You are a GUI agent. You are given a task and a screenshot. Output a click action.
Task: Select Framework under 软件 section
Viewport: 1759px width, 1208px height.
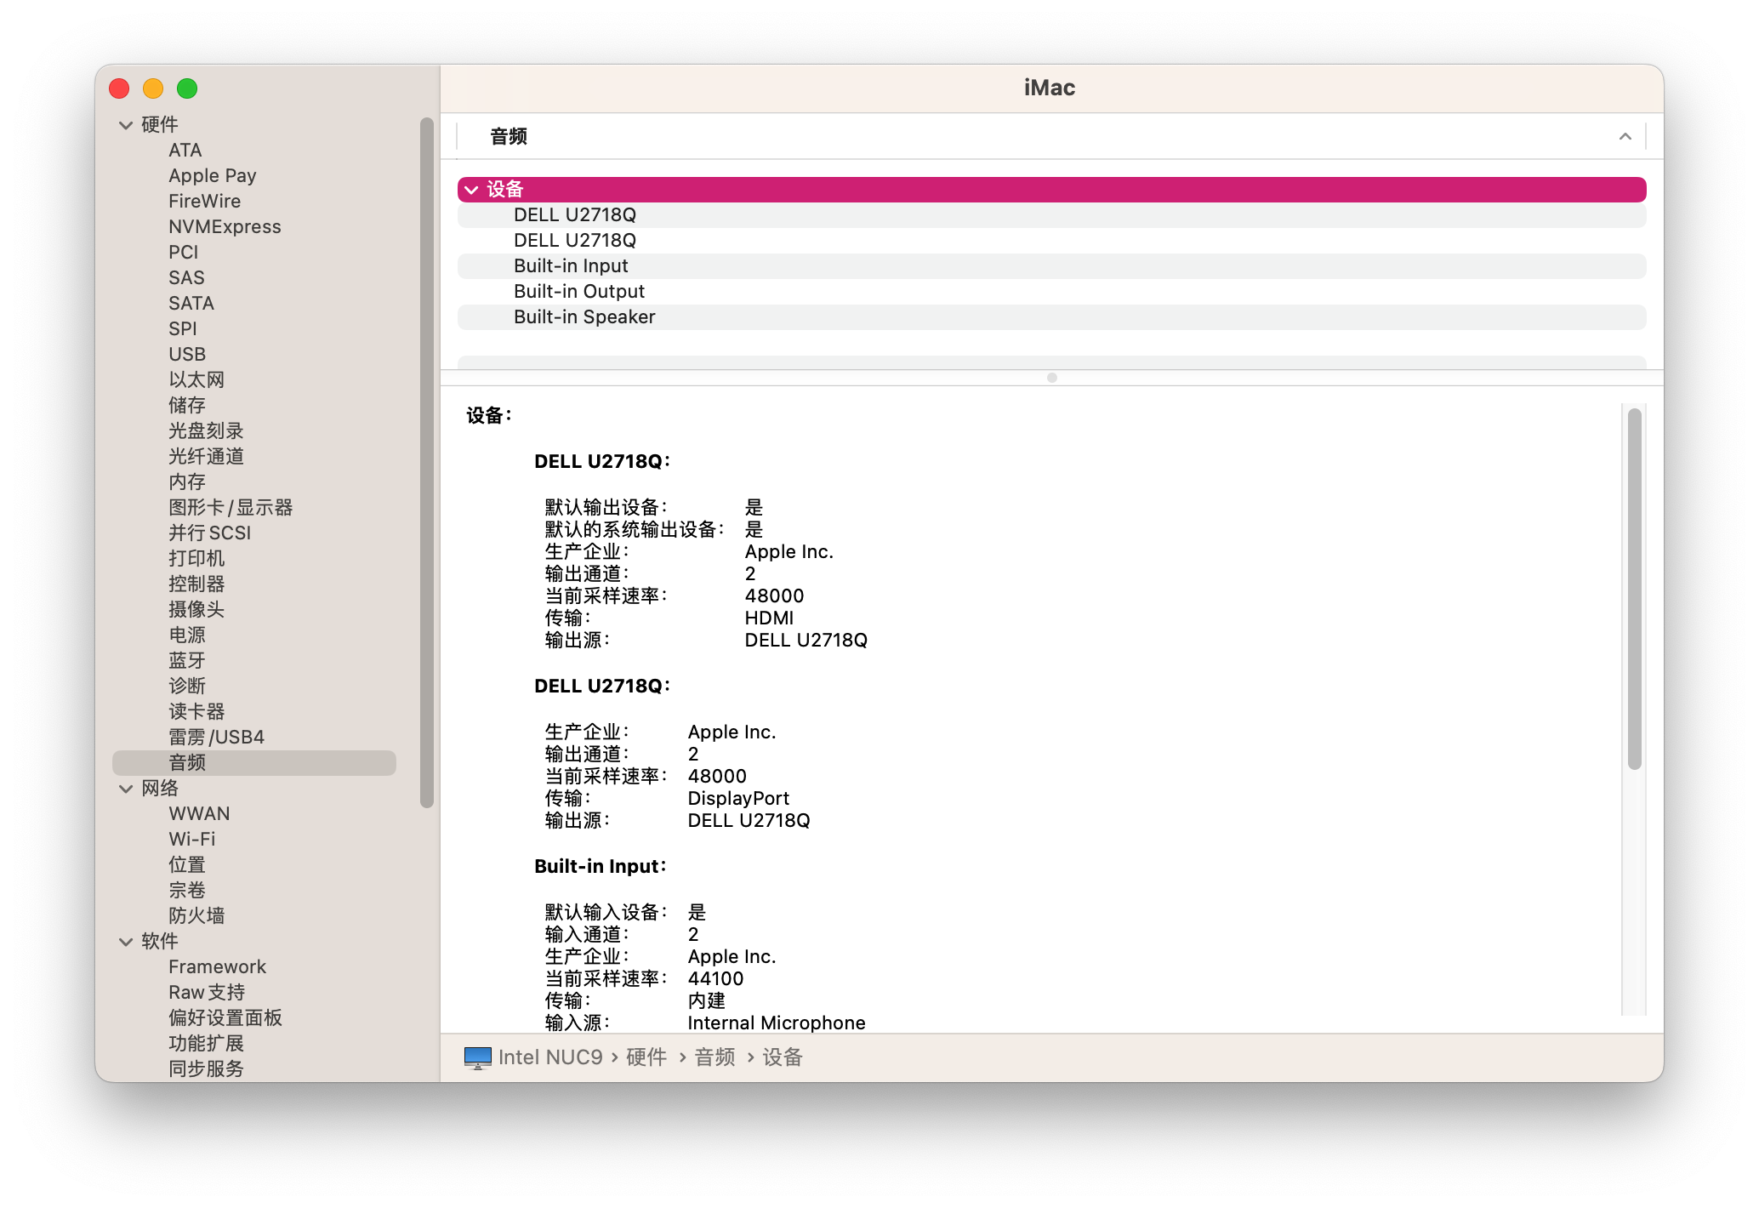pyautogui.click(x=218, y=966)
